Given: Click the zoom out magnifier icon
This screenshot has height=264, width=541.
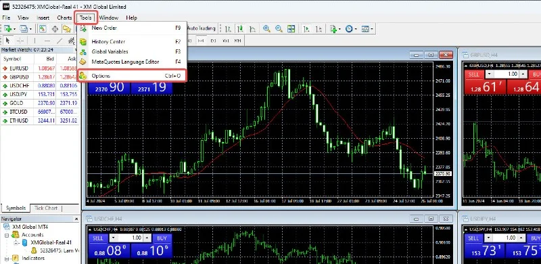Looking at the screenshot, I should click(279, 28).
